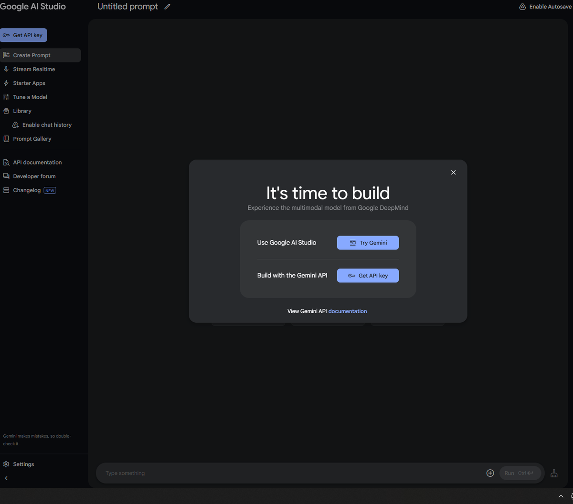
Task: Close the It's time to build dialog
Action: [454, 173]
